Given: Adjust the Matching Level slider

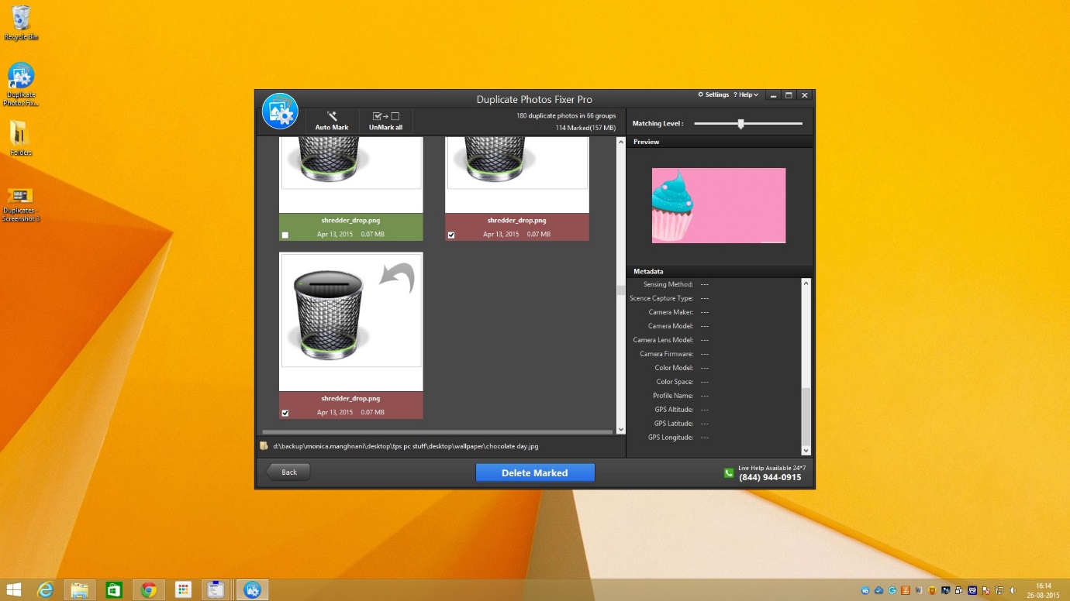Looking at the screenshot, I should point(740,122).
